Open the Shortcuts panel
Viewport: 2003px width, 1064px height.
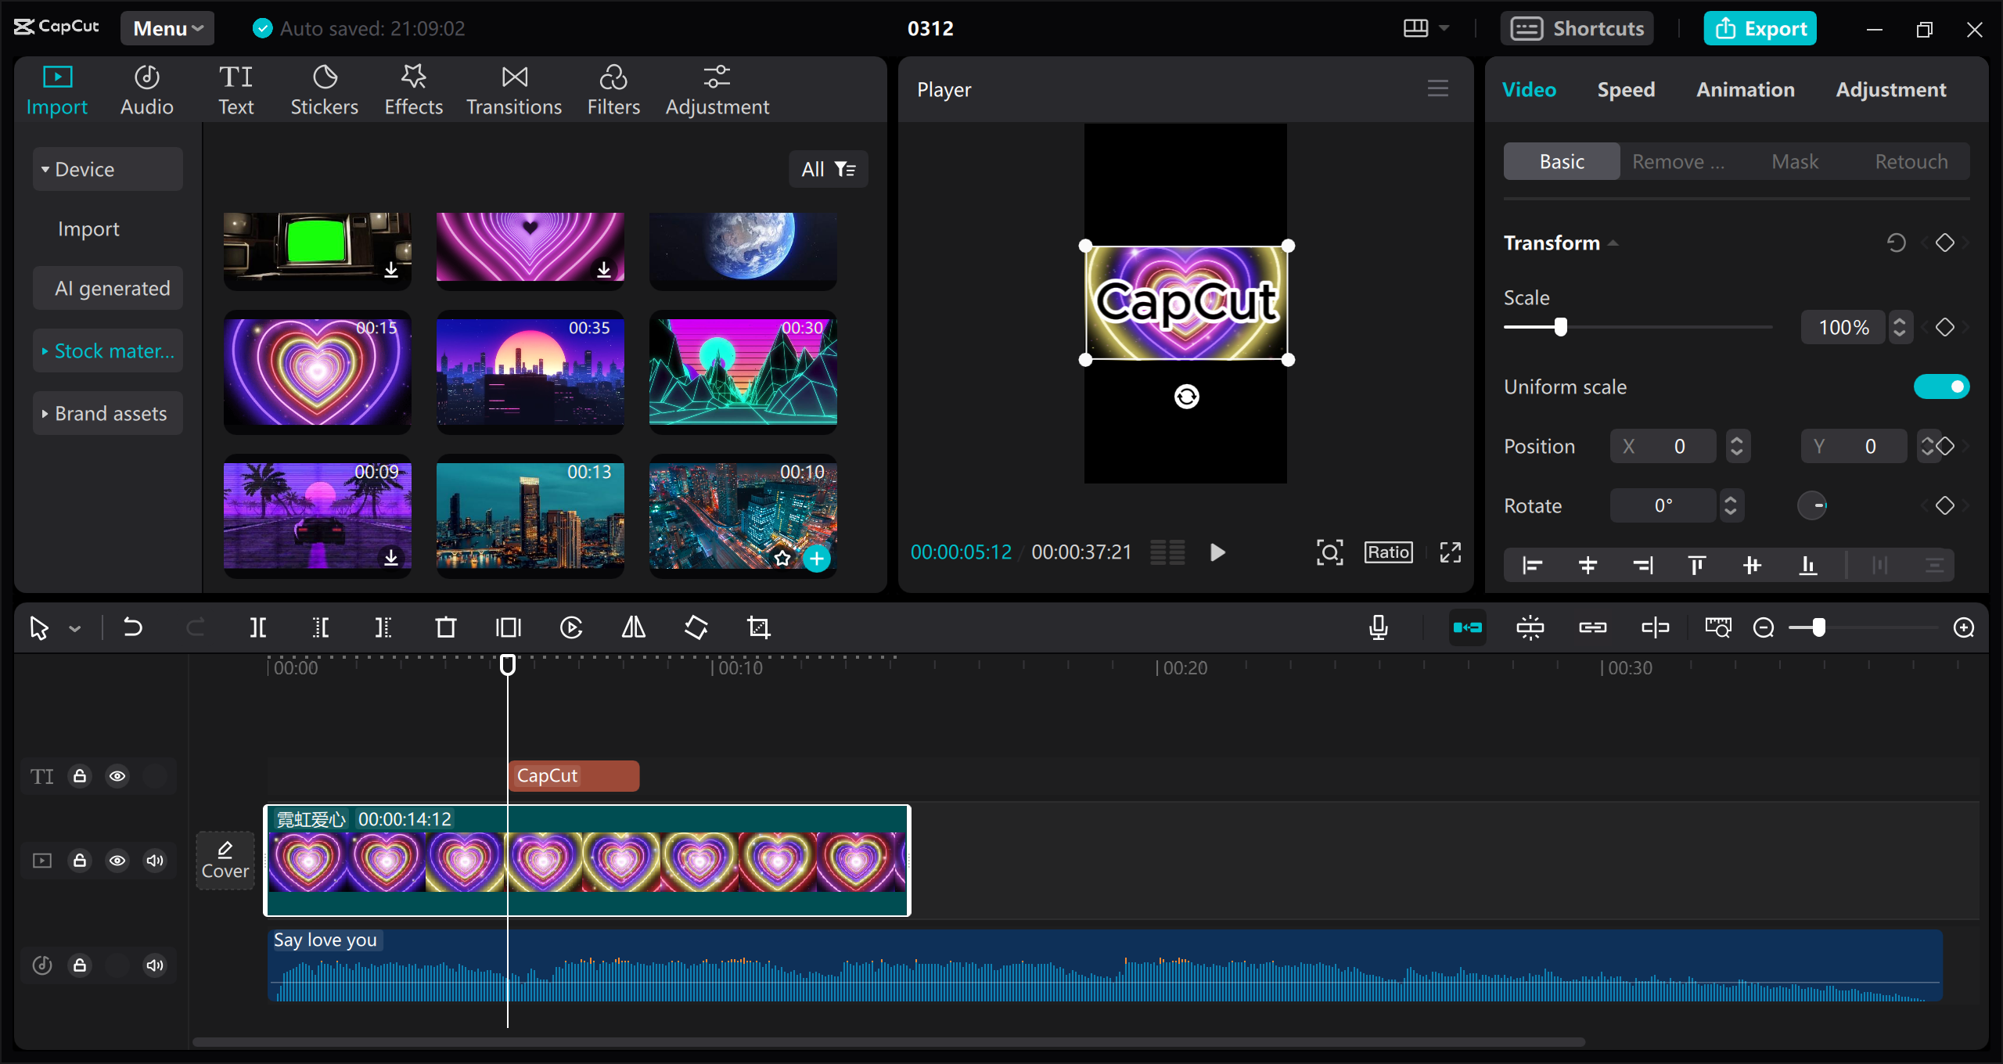[x=1577, y=27]
